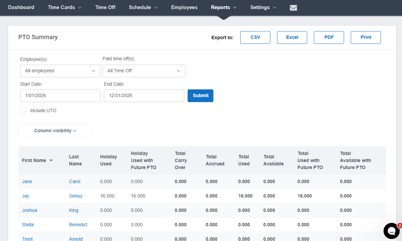The image size is (402, 241).
Task: Sort by the Total Accrued column
Action: [215, 160]
